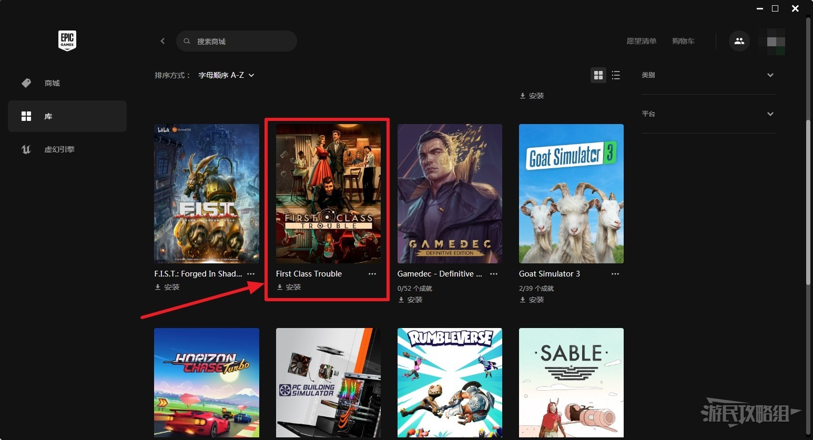Click the First Class Trouble title
The height and width of the screenshot is (440, 813).
(309, 274)
